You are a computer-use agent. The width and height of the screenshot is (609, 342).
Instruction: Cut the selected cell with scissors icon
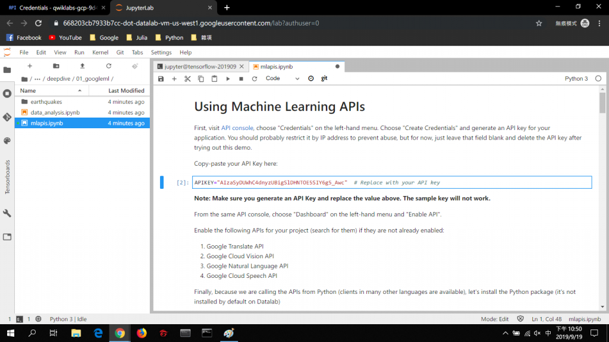[187, 79]
